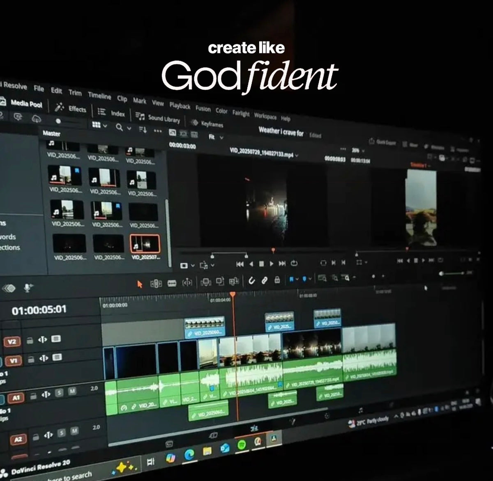Viewport: 493px width, 481px height.
Task: Toggle the linked selection chain icon
Action: [x=265, y=280]
